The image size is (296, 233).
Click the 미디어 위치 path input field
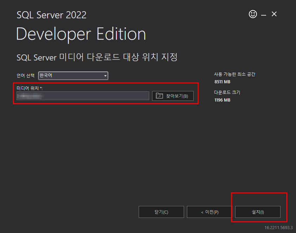(83, 96)
